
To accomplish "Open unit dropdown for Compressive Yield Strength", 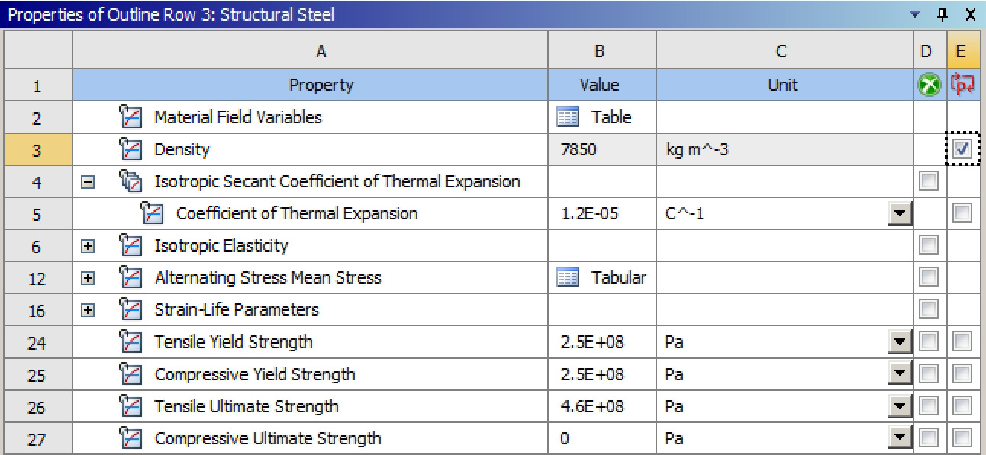I will pos(901,374).
